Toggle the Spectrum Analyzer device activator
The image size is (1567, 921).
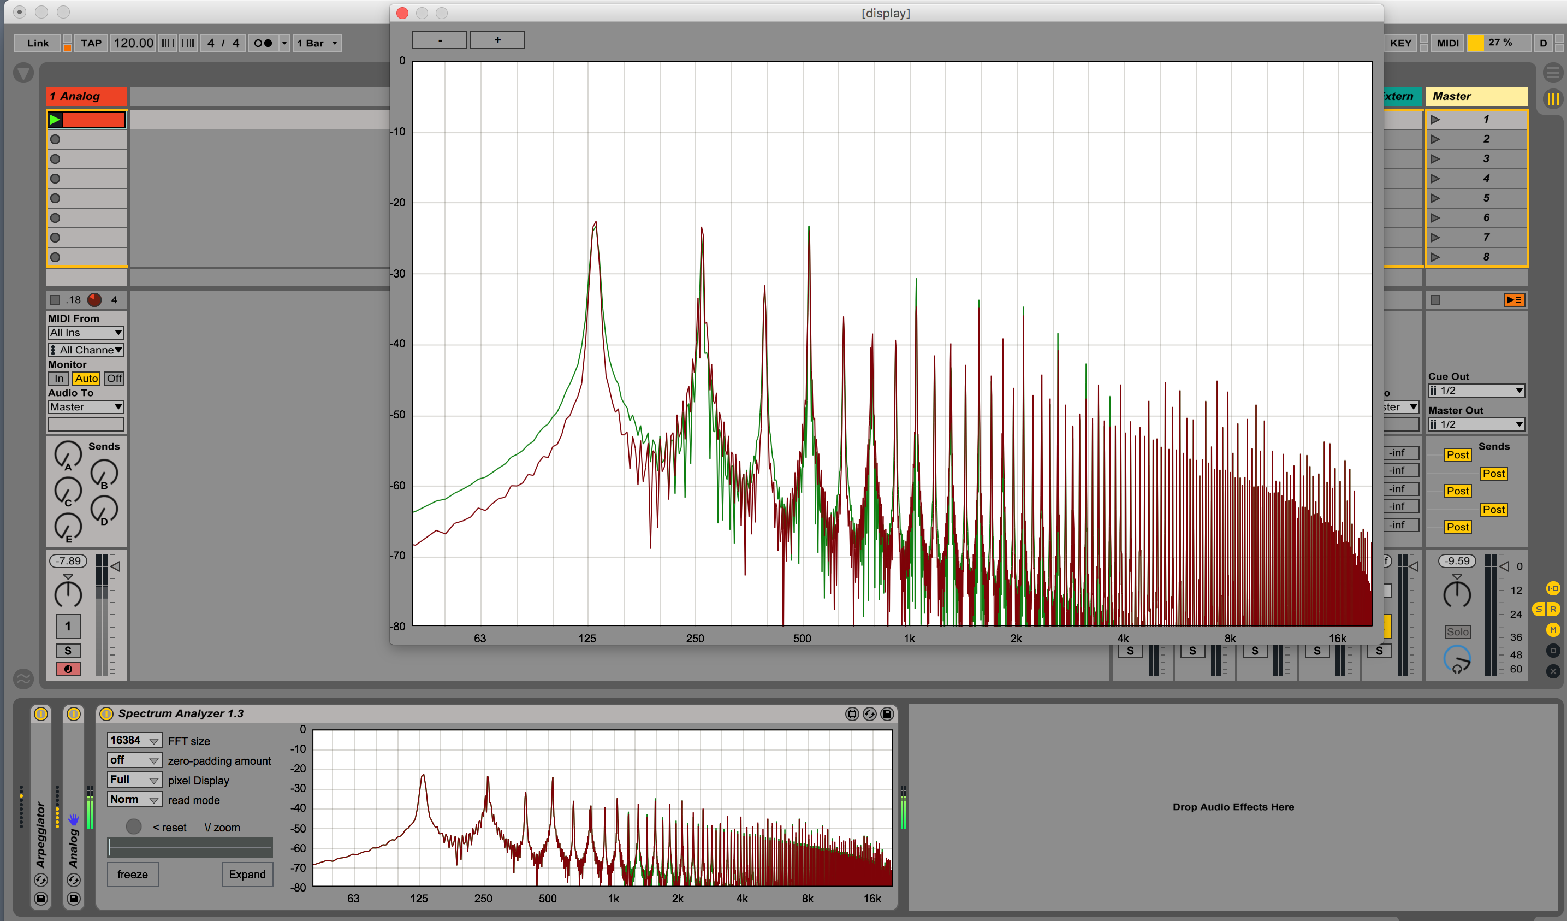(106, 714)
